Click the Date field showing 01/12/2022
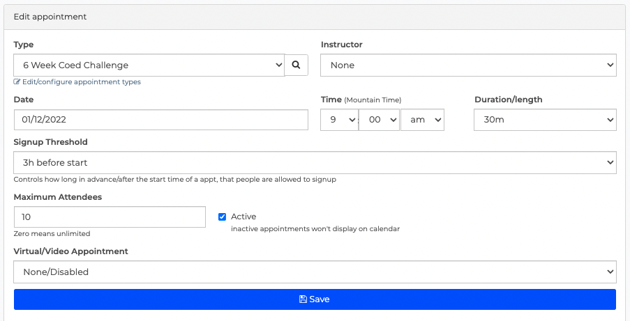 point(161,120)
